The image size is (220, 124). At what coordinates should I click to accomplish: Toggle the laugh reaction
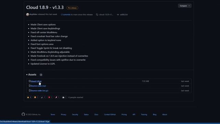coord(36,97)
